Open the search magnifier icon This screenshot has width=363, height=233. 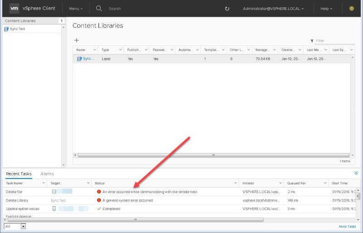[99, 8]
